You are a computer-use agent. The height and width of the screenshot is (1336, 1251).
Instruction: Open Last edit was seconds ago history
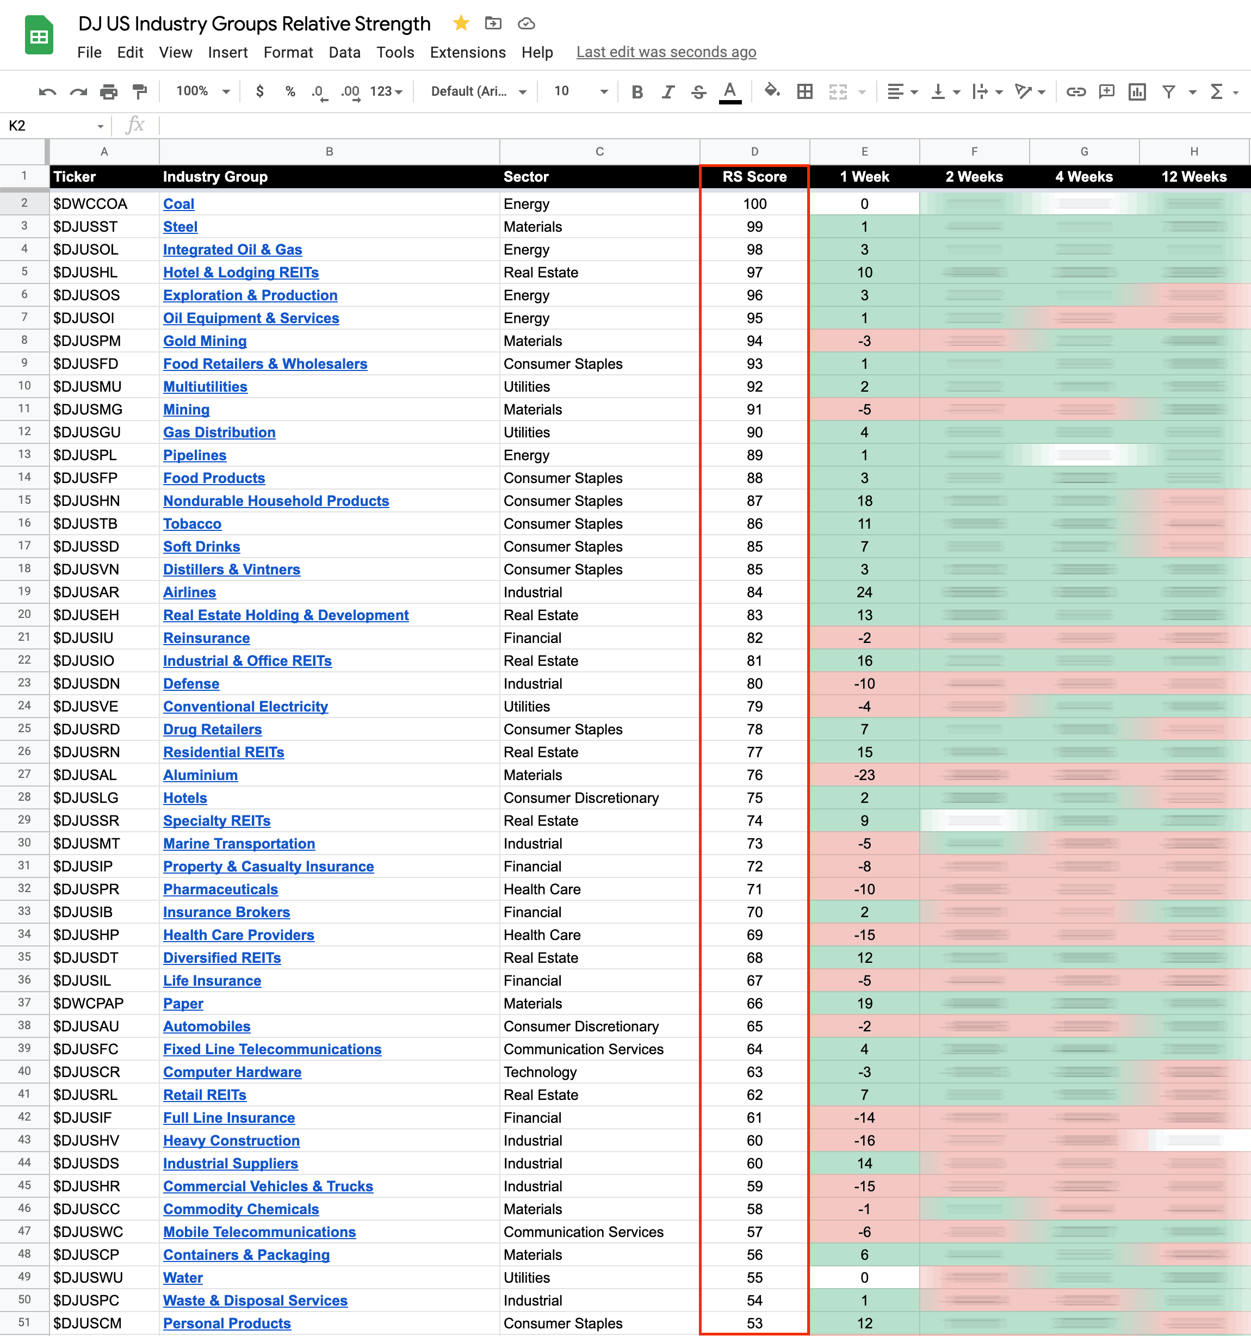(666, 52)
